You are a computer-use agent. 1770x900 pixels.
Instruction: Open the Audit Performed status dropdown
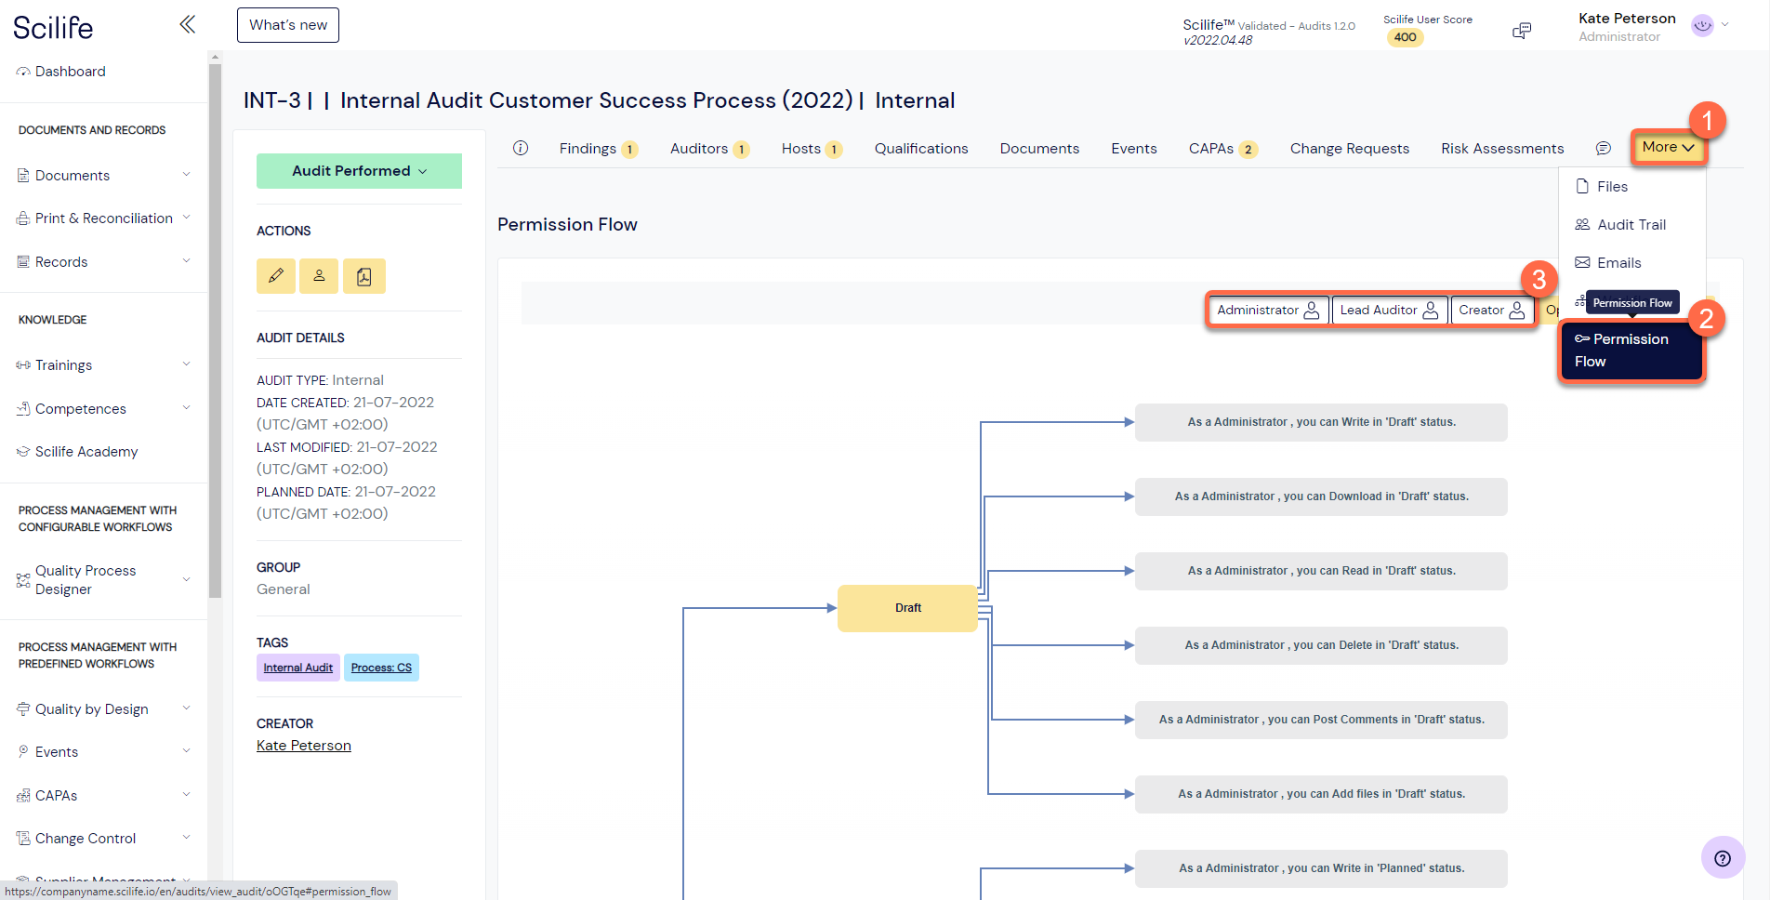[x=359, y=171]
